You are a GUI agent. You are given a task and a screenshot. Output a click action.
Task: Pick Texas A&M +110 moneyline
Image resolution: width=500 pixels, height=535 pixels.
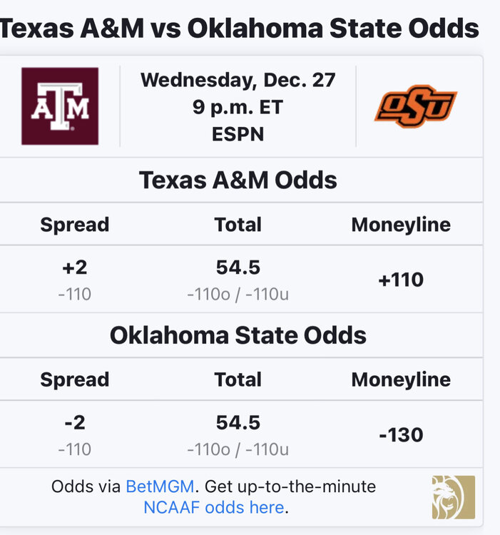[x=401, y=280]
